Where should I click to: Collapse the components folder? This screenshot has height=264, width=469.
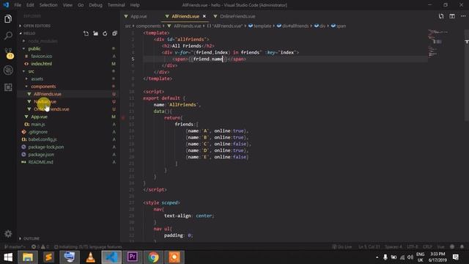(x=43, y=87)
